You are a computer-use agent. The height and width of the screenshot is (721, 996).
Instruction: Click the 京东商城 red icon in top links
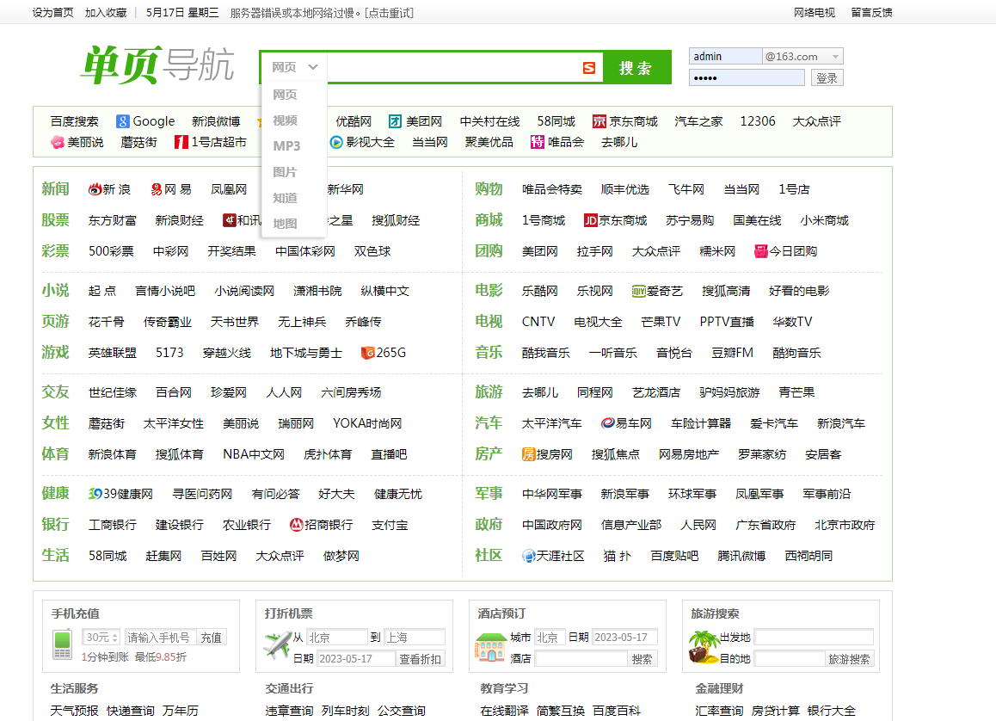pyautogui.click(x=599, y=121)
